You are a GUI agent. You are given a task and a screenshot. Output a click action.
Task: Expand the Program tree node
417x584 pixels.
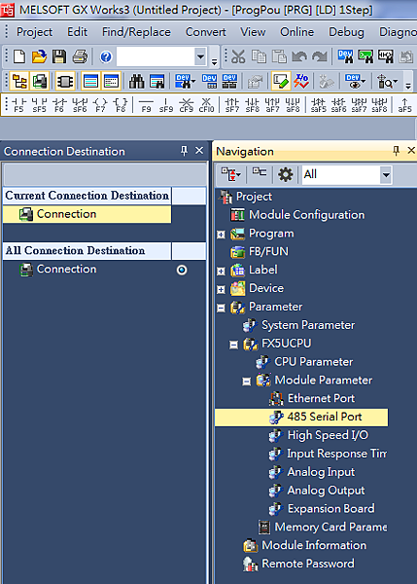pyautogui.click(x=221, y=235)
